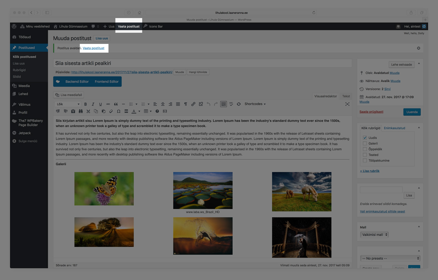
Task: Click the Uuenda update button
Action: [x=412, y=112]
